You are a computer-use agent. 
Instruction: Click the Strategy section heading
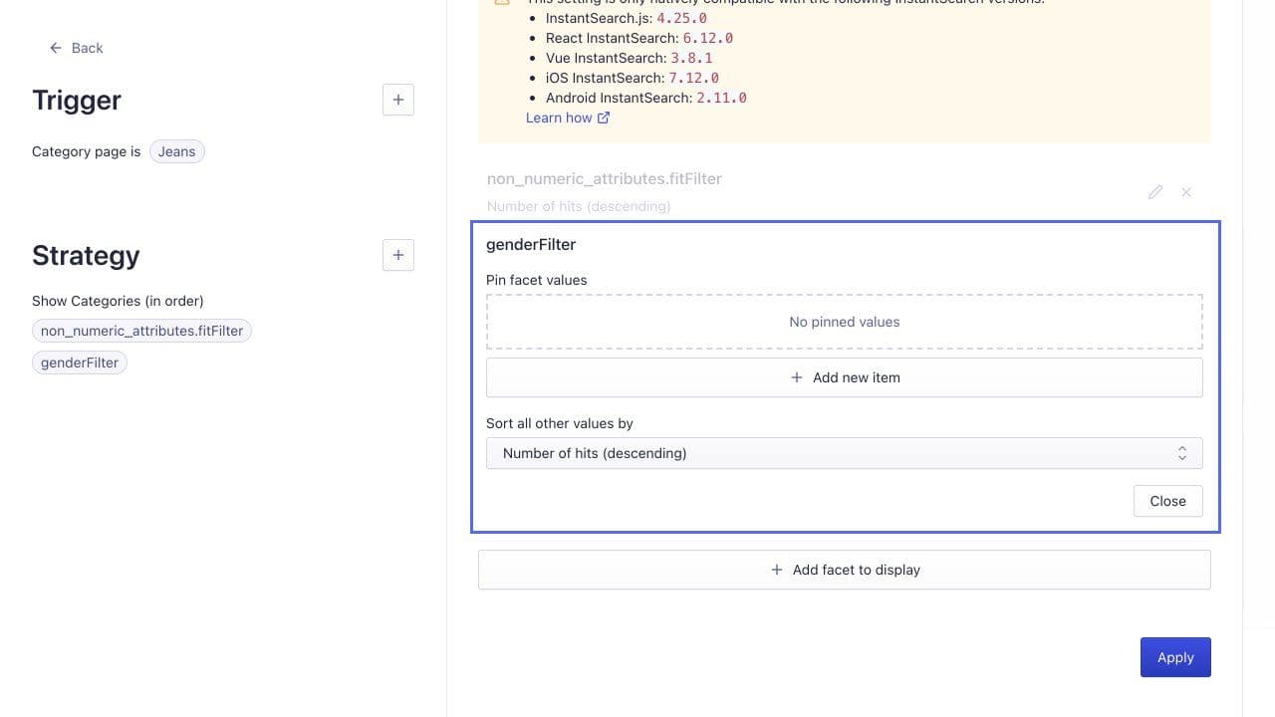tap(86, 256)
